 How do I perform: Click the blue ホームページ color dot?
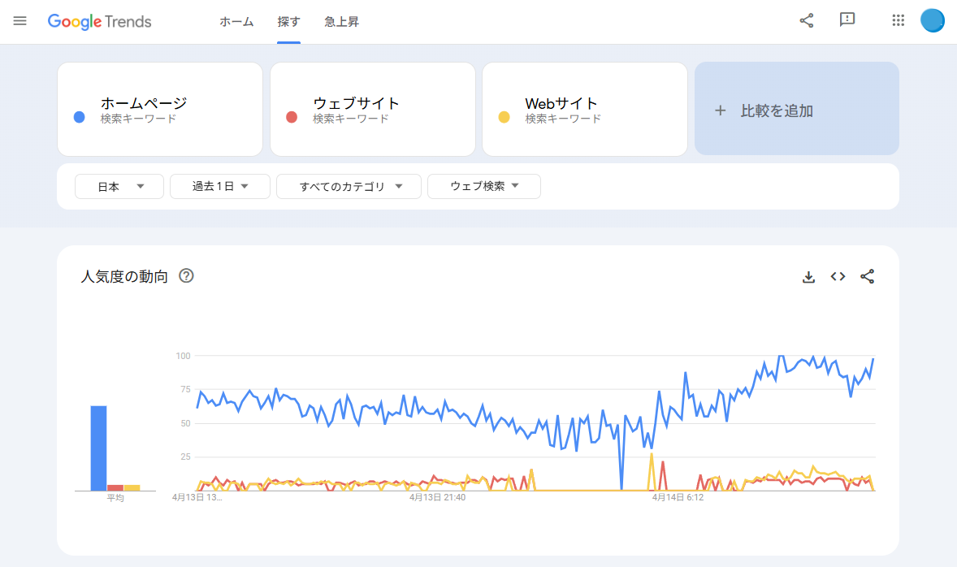80,117
